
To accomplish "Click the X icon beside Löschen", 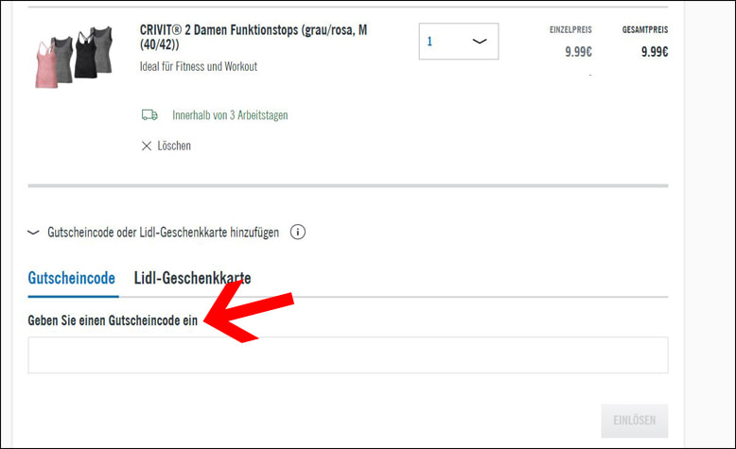I will pyautogui.click(x=147, y=146).
